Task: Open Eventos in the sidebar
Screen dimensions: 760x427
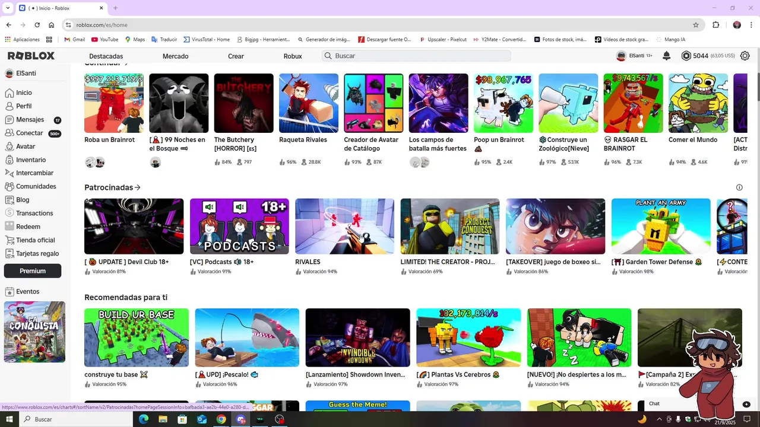Action: click(x=27, y=292)
